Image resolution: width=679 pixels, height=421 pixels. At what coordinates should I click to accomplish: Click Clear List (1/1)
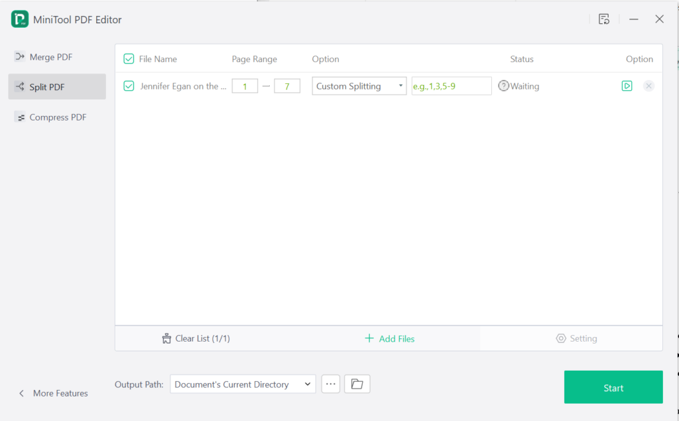[x=196, y=338]
